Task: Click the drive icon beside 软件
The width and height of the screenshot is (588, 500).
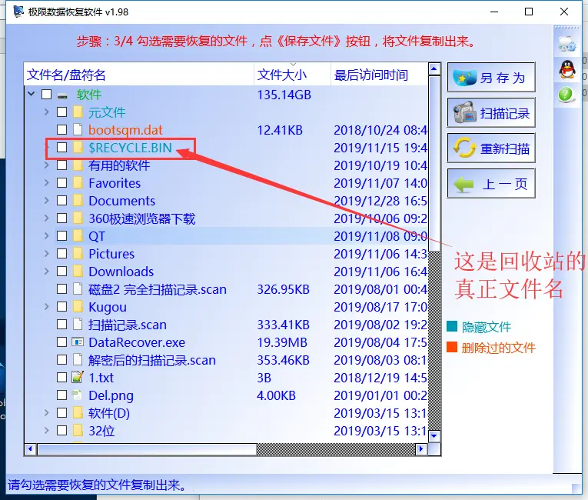Action: click(62, 95)
